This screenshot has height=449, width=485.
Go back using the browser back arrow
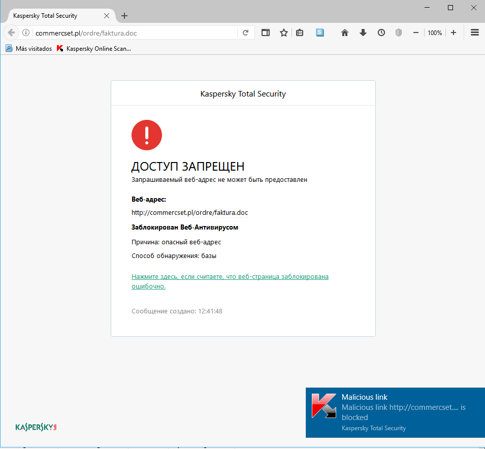pos(11,33)
